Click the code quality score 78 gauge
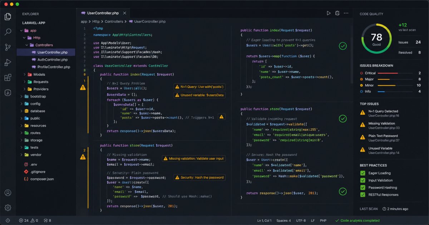The width and height of the screenshot is (429, 225). click(376, 39)
